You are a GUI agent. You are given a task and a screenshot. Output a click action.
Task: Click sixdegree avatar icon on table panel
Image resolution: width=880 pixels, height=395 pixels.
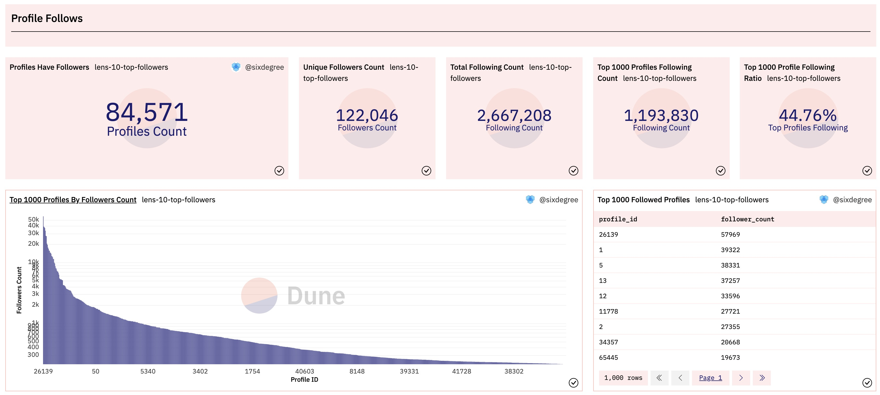[x=824, y=200]
